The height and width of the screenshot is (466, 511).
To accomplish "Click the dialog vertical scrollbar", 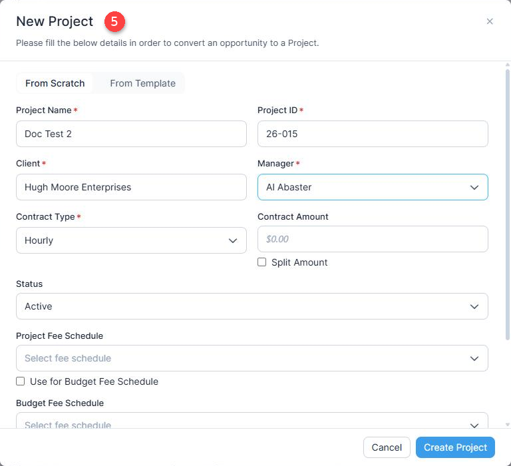I will 508,204.
